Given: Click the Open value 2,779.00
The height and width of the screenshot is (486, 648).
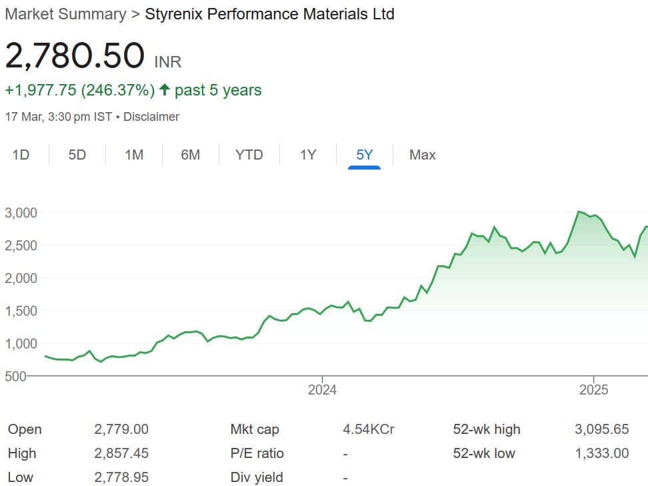Looking at the screenshot, I should (x=121, y=429).
